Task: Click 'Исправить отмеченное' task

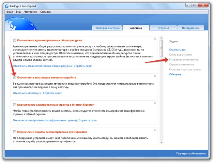Action: pyautogui.click(x=184, y=60)
